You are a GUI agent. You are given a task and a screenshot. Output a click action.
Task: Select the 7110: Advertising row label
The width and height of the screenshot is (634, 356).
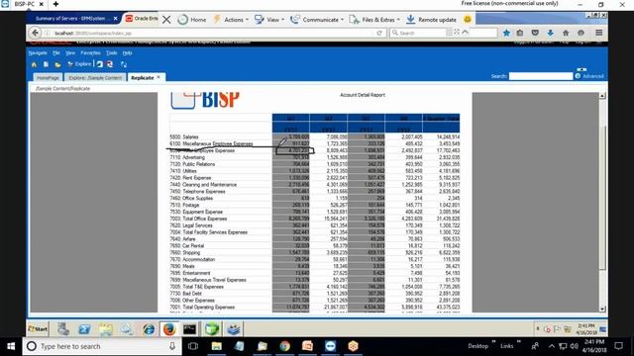(187, 157)
